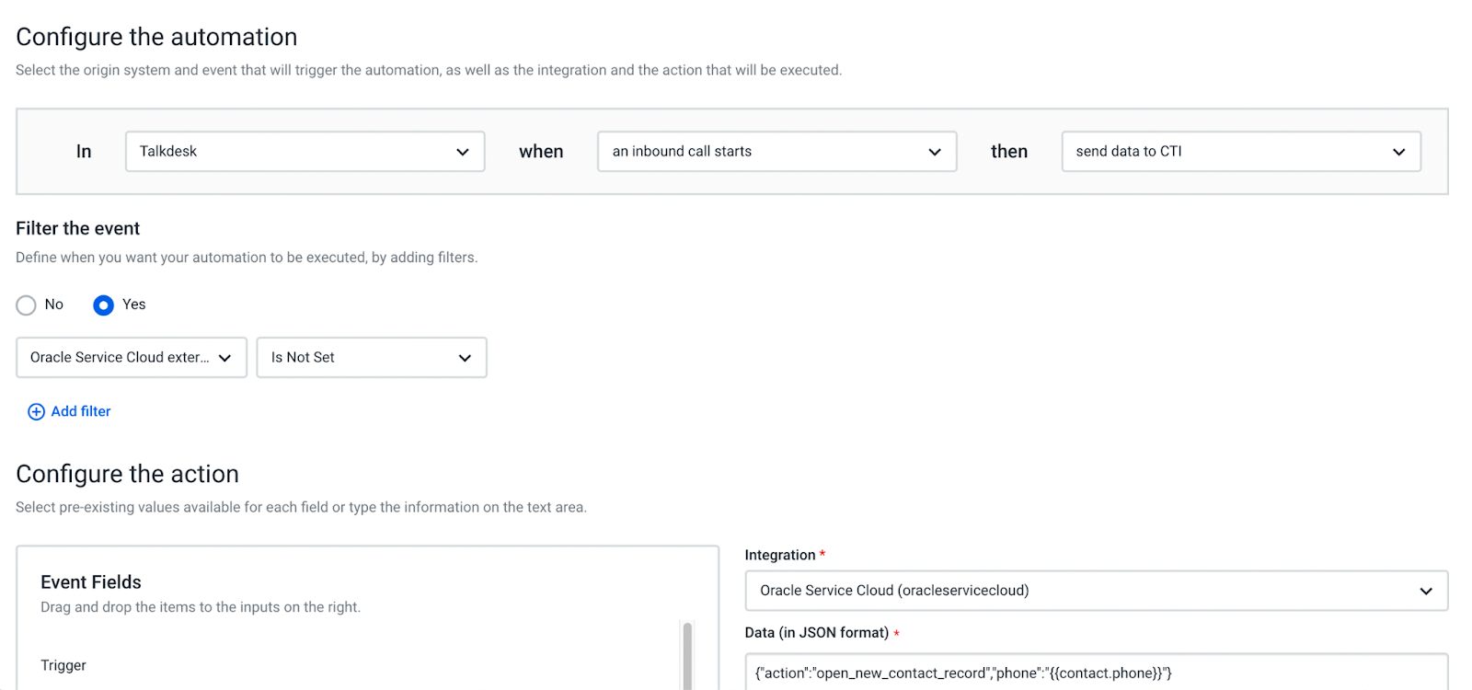This screenshot has width=1472, height=690.
Task: Select the No radio button
Action: click(26, 305)
